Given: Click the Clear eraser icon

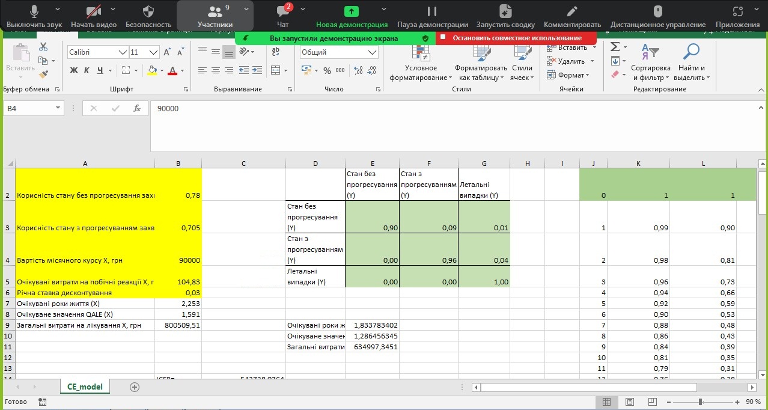Looking at the screenshot, I should click(x=615, y=75).
